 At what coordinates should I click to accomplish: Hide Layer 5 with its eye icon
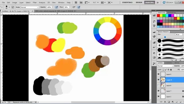[x=158, y=74]
